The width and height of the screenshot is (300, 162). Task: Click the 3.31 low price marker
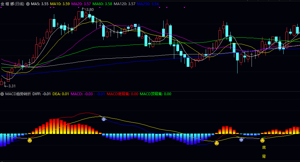(x=12, y=86)
